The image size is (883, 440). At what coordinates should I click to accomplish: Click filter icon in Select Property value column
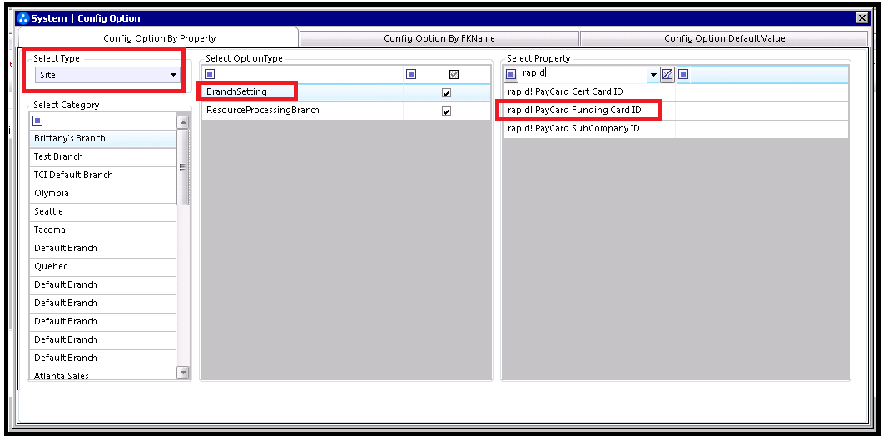683,74
